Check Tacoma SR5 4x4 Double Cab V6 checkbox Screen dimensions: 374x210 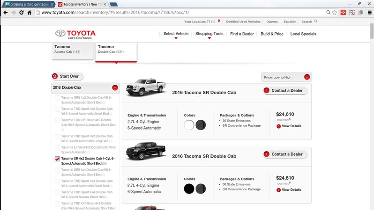[x=57, y=170]
